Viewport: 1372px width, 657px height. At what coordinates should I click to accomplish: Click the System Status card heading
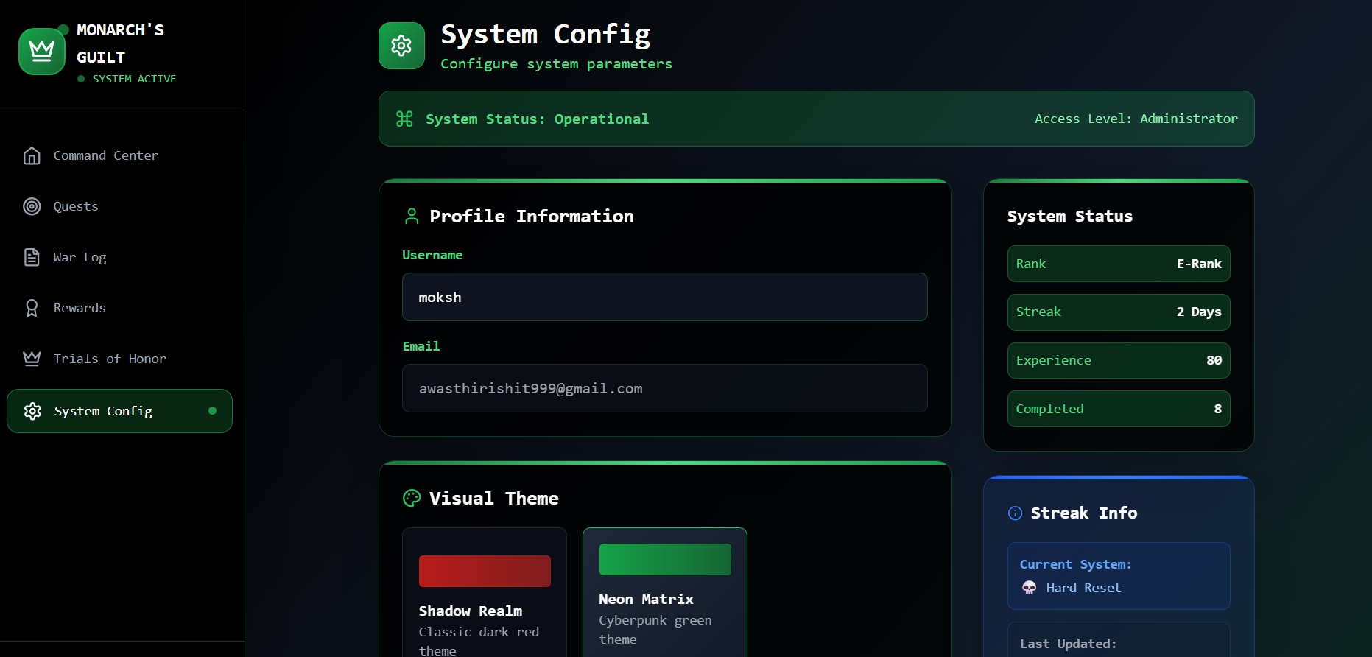pos(1069,216)
